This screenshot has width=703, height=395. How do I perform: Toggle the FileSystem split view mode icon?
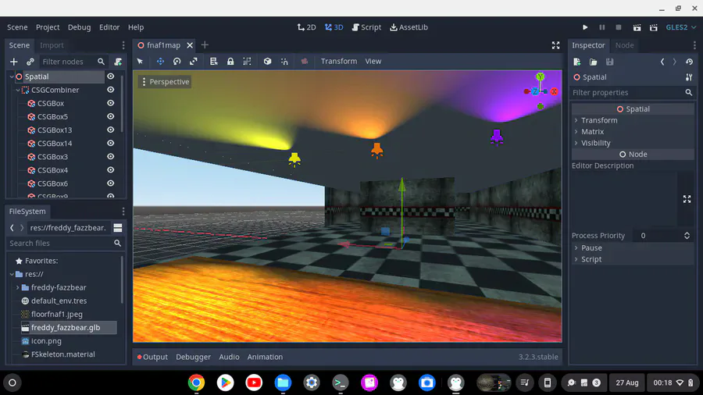[117, 228]
